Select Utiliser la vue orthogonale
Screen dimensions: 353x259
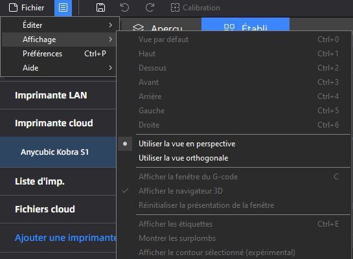[x=234, y=158]
